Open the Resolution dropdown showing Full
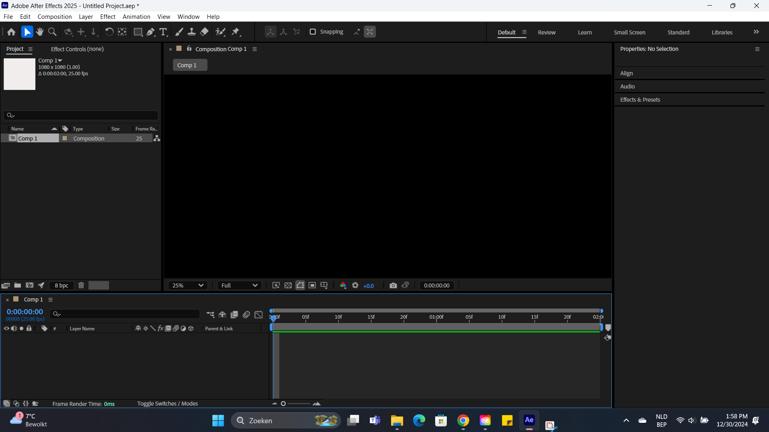The image size is (769, 432). [239, 285]
